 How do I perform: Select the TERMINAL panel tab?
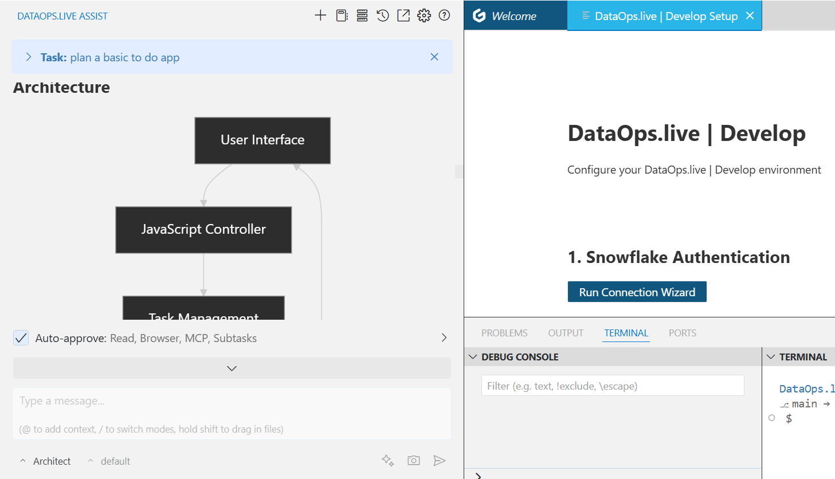pyautogui.click(x=626, y=333)
